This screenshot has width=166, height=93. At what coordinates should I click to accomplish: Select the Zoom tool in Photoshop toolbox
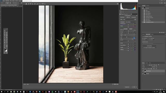pyautogui.click(x=5, y=48)
